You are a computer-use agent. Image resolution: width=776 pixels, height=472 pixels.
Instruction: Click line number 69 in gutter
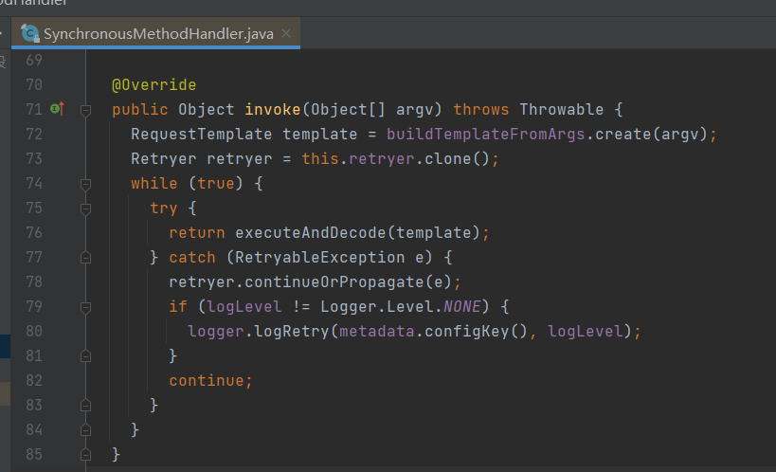point(34,61)
